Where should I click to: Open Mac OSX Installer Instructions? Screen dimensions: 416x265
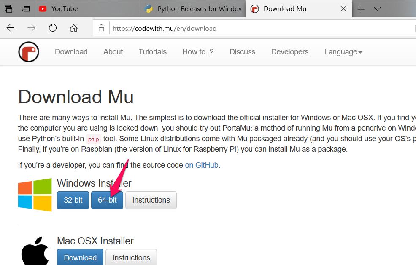click(x=131, y=257)
